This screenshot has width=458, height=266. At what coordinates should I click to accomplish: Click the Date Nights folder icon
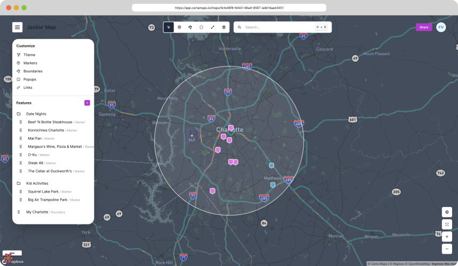click(19, 114)
